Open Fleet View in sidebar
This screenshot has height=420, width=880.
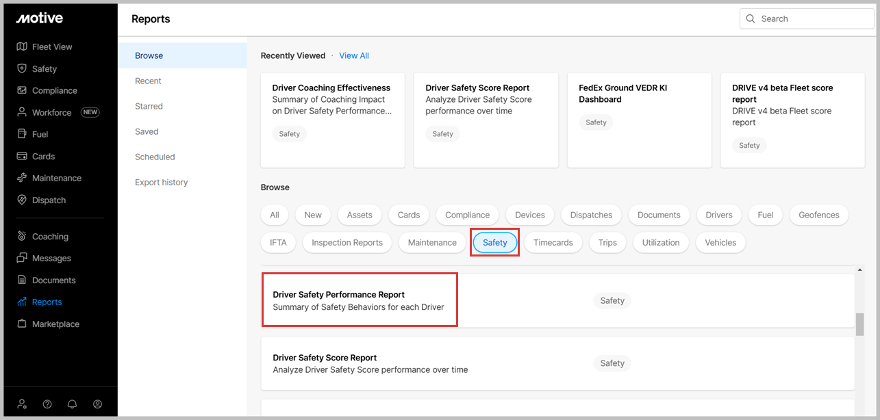(x=52, y=47)
